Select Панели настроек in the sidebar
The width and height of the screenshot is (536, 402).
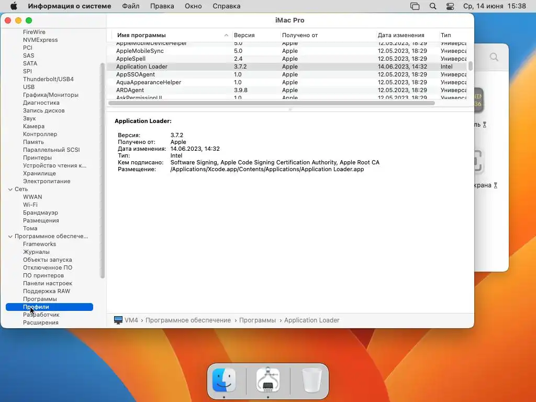(x=48, y=283)
